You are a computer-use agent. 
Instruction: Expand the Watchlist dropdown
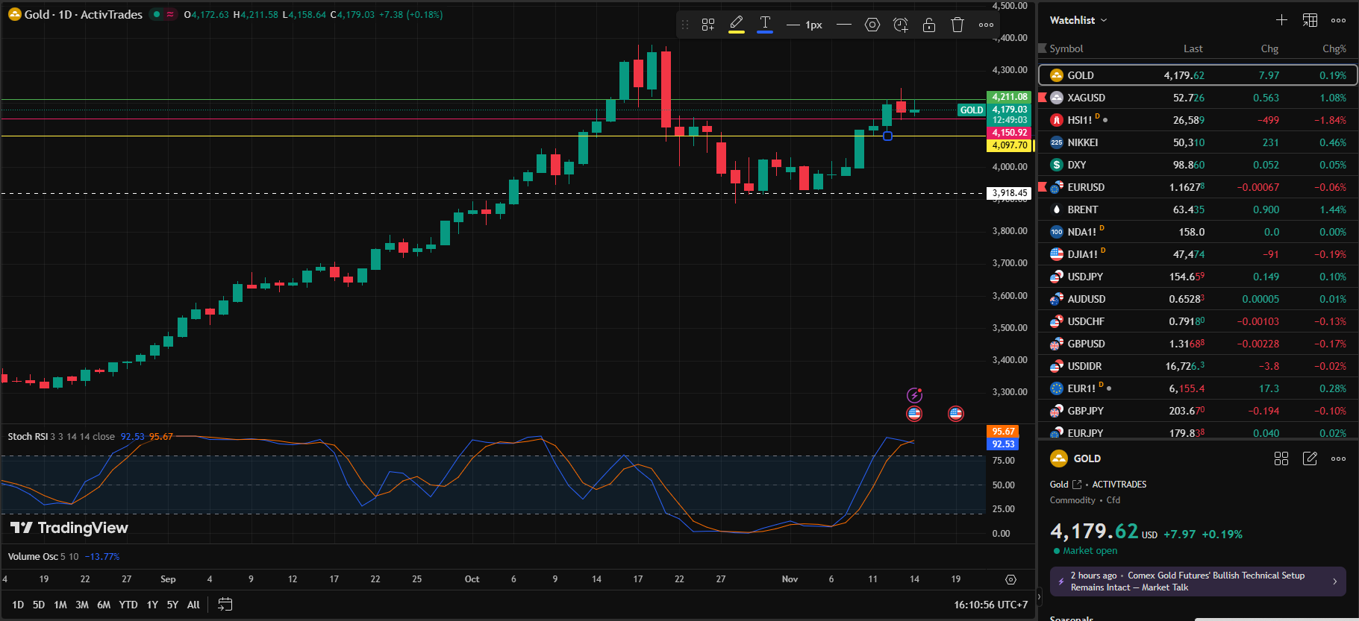coord(1078,20)
